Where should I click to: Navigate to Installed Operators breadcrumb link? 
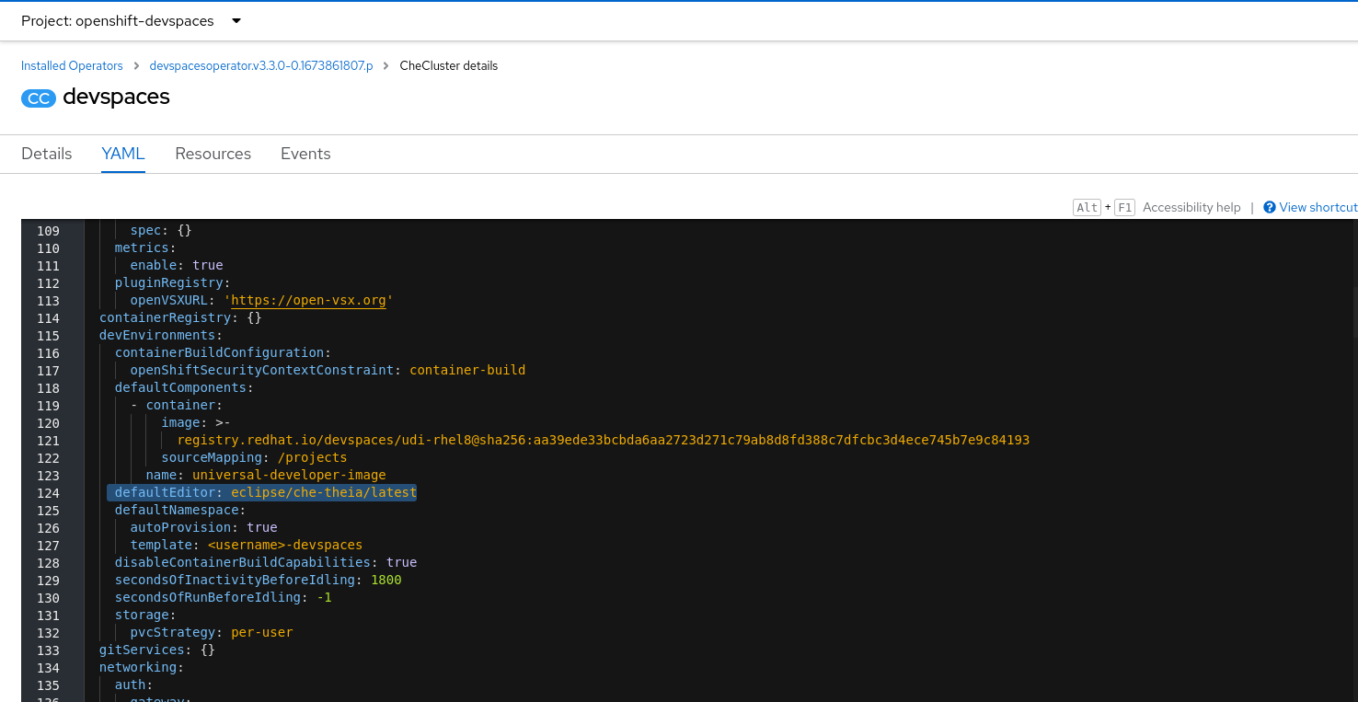point(72,66)
